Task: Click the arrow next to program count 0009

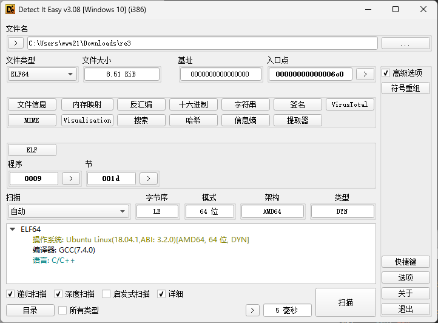Action: [x=71, y=178]
